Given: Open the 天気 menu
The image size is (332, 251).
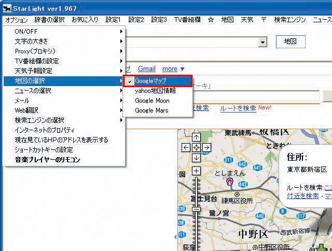Looking at the screenshot, I should (x=247, y=20).
